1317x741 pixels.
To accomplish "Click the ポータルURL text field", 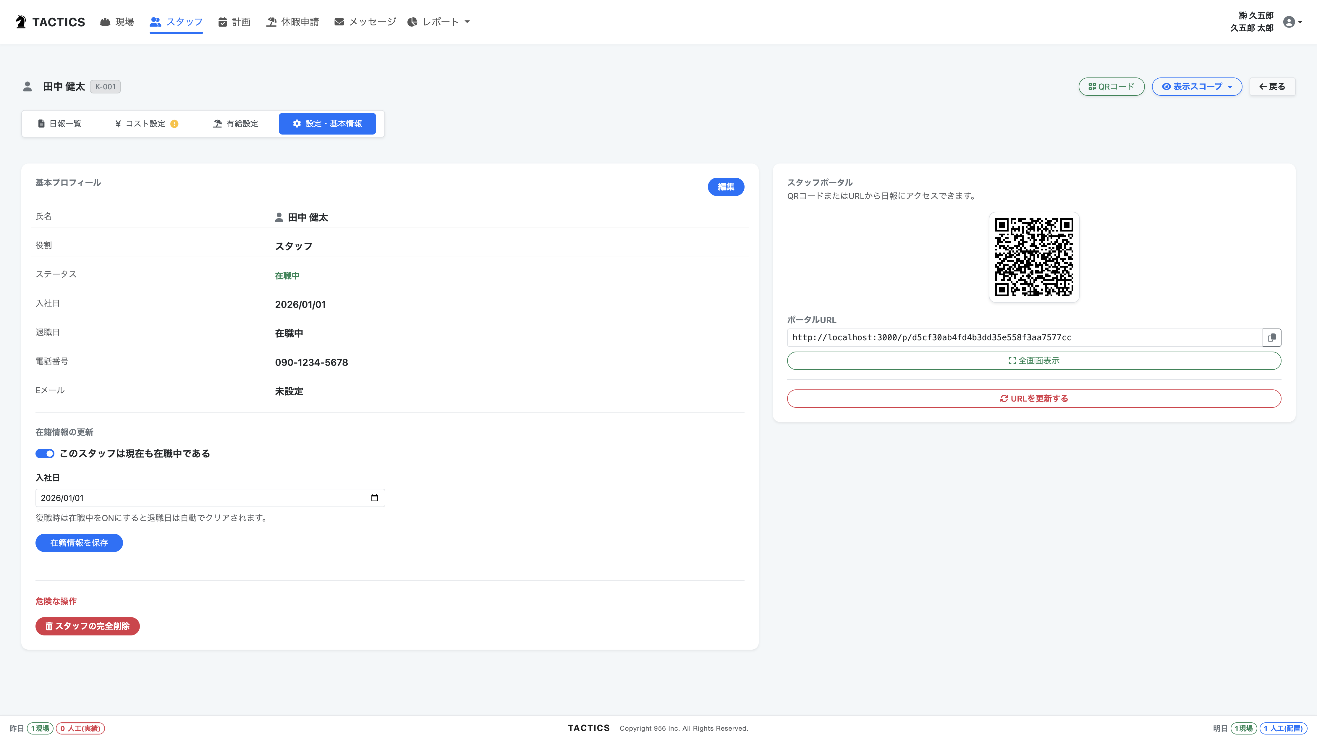I will pos(1025,337).
